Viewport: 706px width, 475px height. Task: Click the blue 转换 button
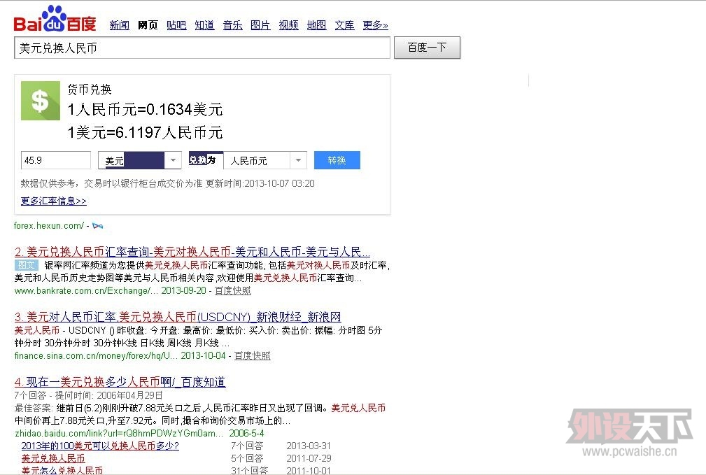pyautogui.click(x=337, y=160)
